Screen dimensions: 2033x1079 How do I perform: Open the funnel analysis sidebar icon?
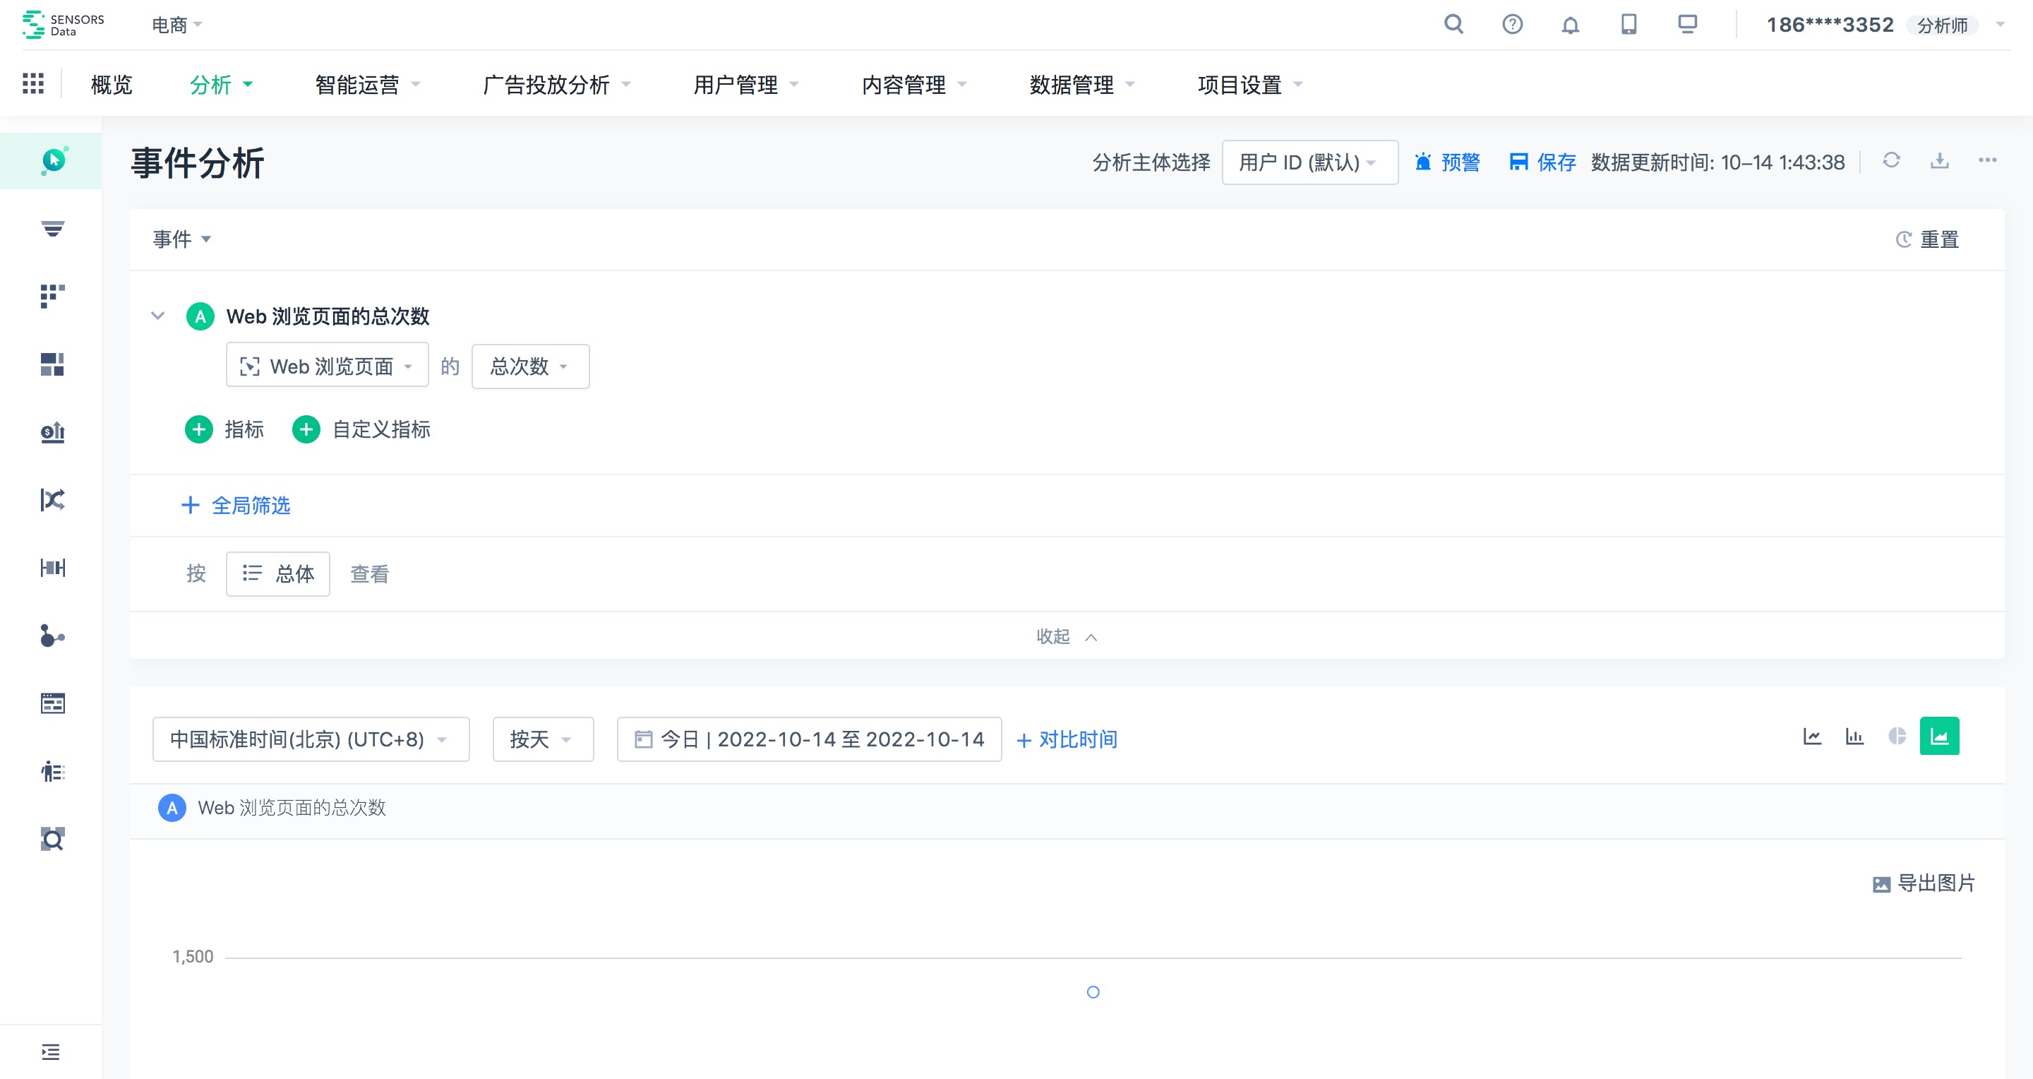[x=53, y=229]
